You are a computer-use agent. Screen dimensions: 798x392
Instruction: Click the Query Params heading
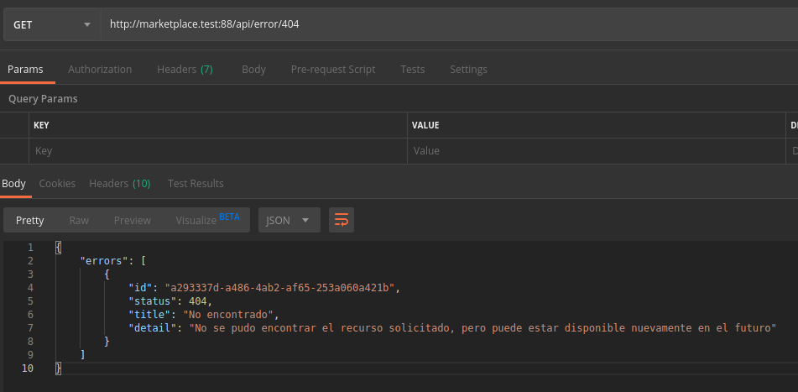click(43, 99)
